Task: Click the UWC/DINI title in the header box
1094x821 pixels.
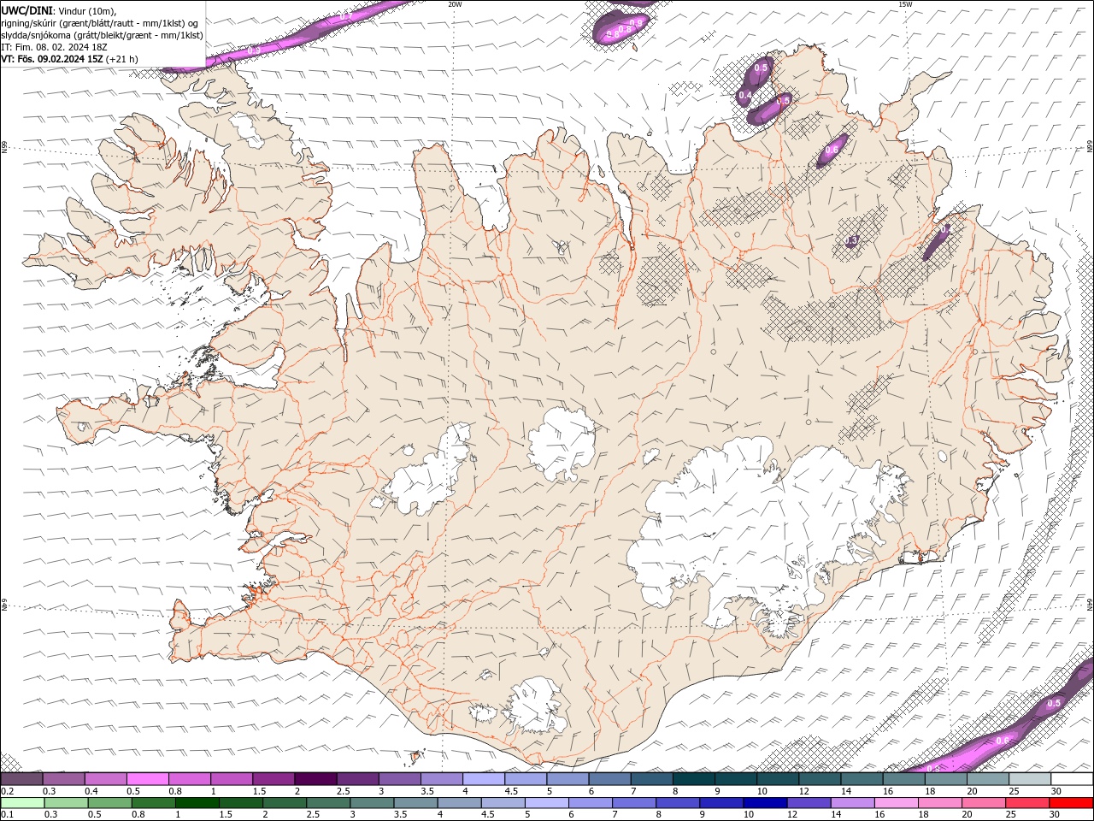Action: click(x=26, y=9)
